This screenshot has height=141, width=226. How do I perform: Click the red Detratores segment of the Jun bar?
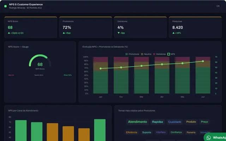(x=203, y=59)
